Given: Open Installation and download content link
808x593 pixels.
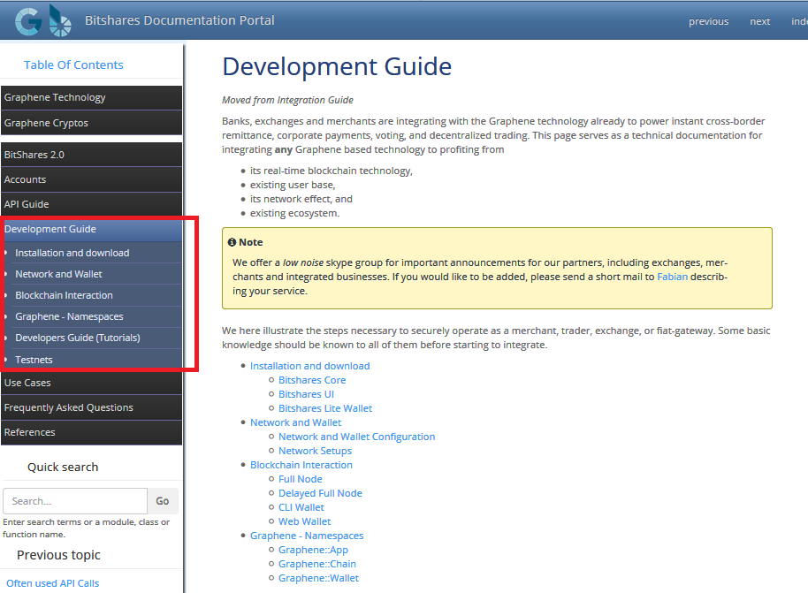Looking at the screenshot, I should 309,366.
